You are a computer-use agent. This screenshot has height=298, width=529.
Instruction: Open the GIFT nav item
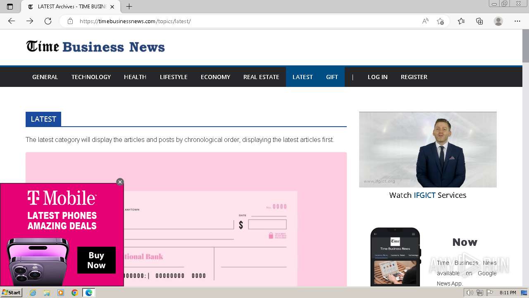(332, 77)
